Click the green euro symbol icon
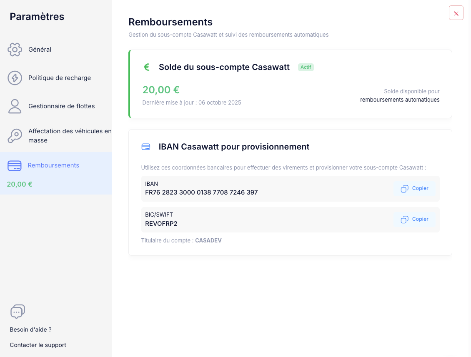 click(147, 67)
